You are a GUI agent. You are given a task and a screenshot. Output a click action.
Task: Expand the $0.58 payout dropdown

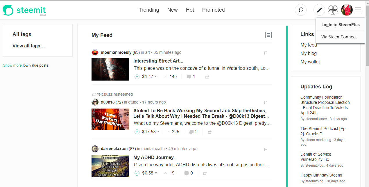pos(156,173)
